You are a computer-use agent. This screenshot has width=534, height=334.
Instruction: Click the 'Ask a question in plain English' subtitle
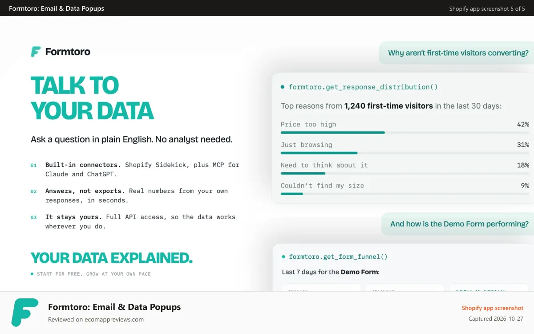click(x=132, y=139)
